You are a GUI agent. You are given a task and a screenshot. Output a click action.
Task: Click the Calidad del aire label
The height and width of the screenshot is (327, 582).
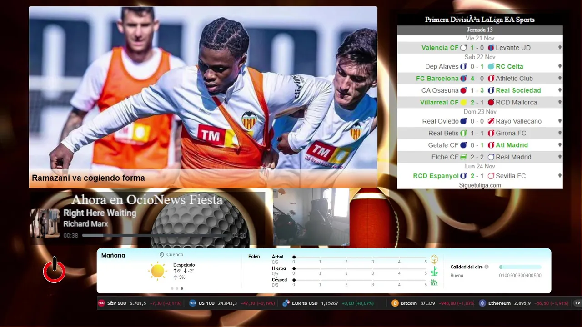click(467, 267)
